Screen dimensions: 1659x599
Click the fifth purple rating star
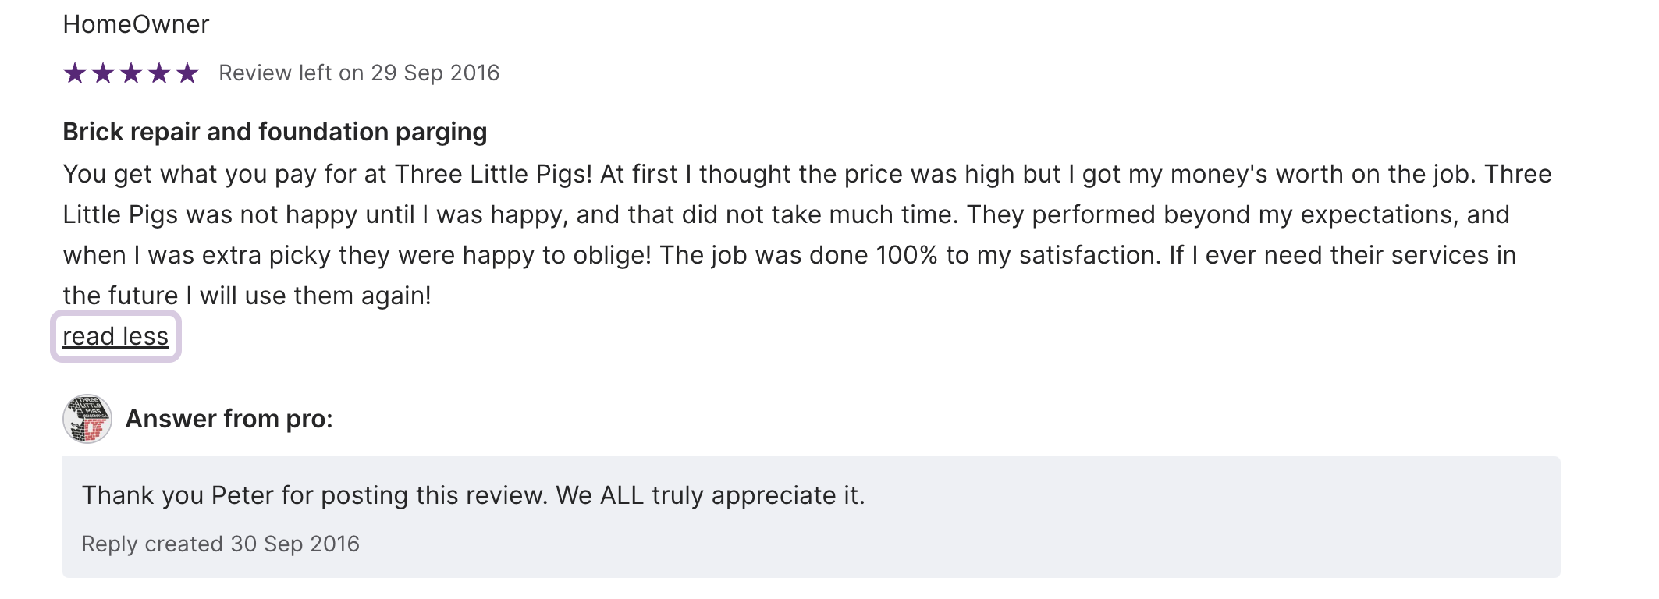pyautogui.click(x=187, y=73)
